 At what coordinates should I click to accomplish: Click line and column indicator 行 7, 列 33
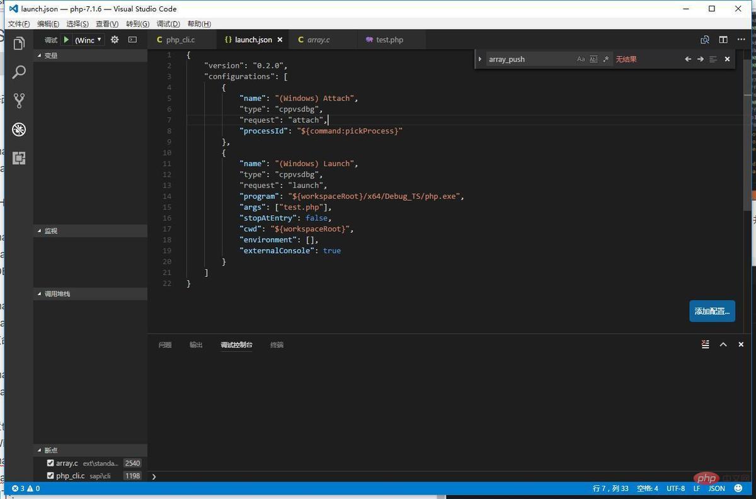(610, 488)
